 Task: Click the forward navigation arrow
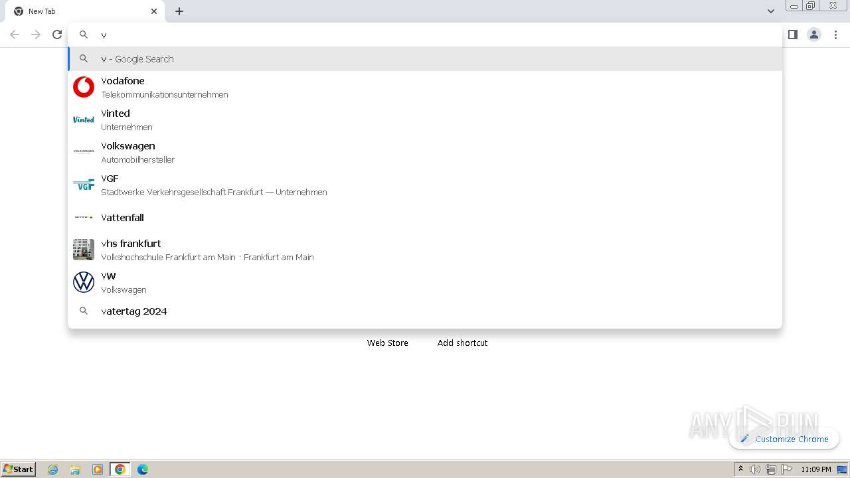[36, 35]
